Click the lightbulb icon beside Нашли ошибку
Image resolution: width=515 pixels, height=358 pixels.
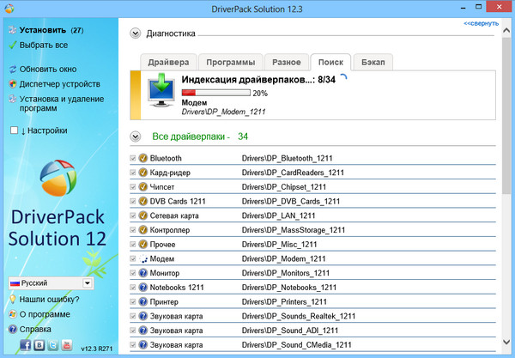click(x=12, y=299)
